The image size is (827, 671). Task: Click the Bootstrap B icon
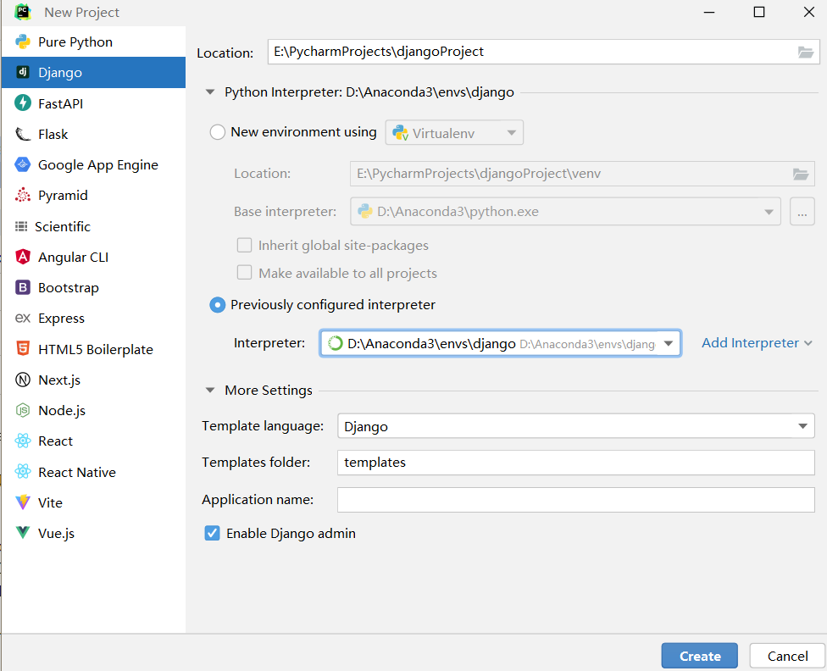click(23, 288)
